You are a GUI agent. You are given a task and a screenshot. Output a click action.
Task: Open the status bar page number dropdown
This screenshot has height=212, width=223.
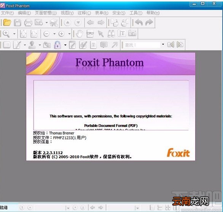(x=68, y=208)
